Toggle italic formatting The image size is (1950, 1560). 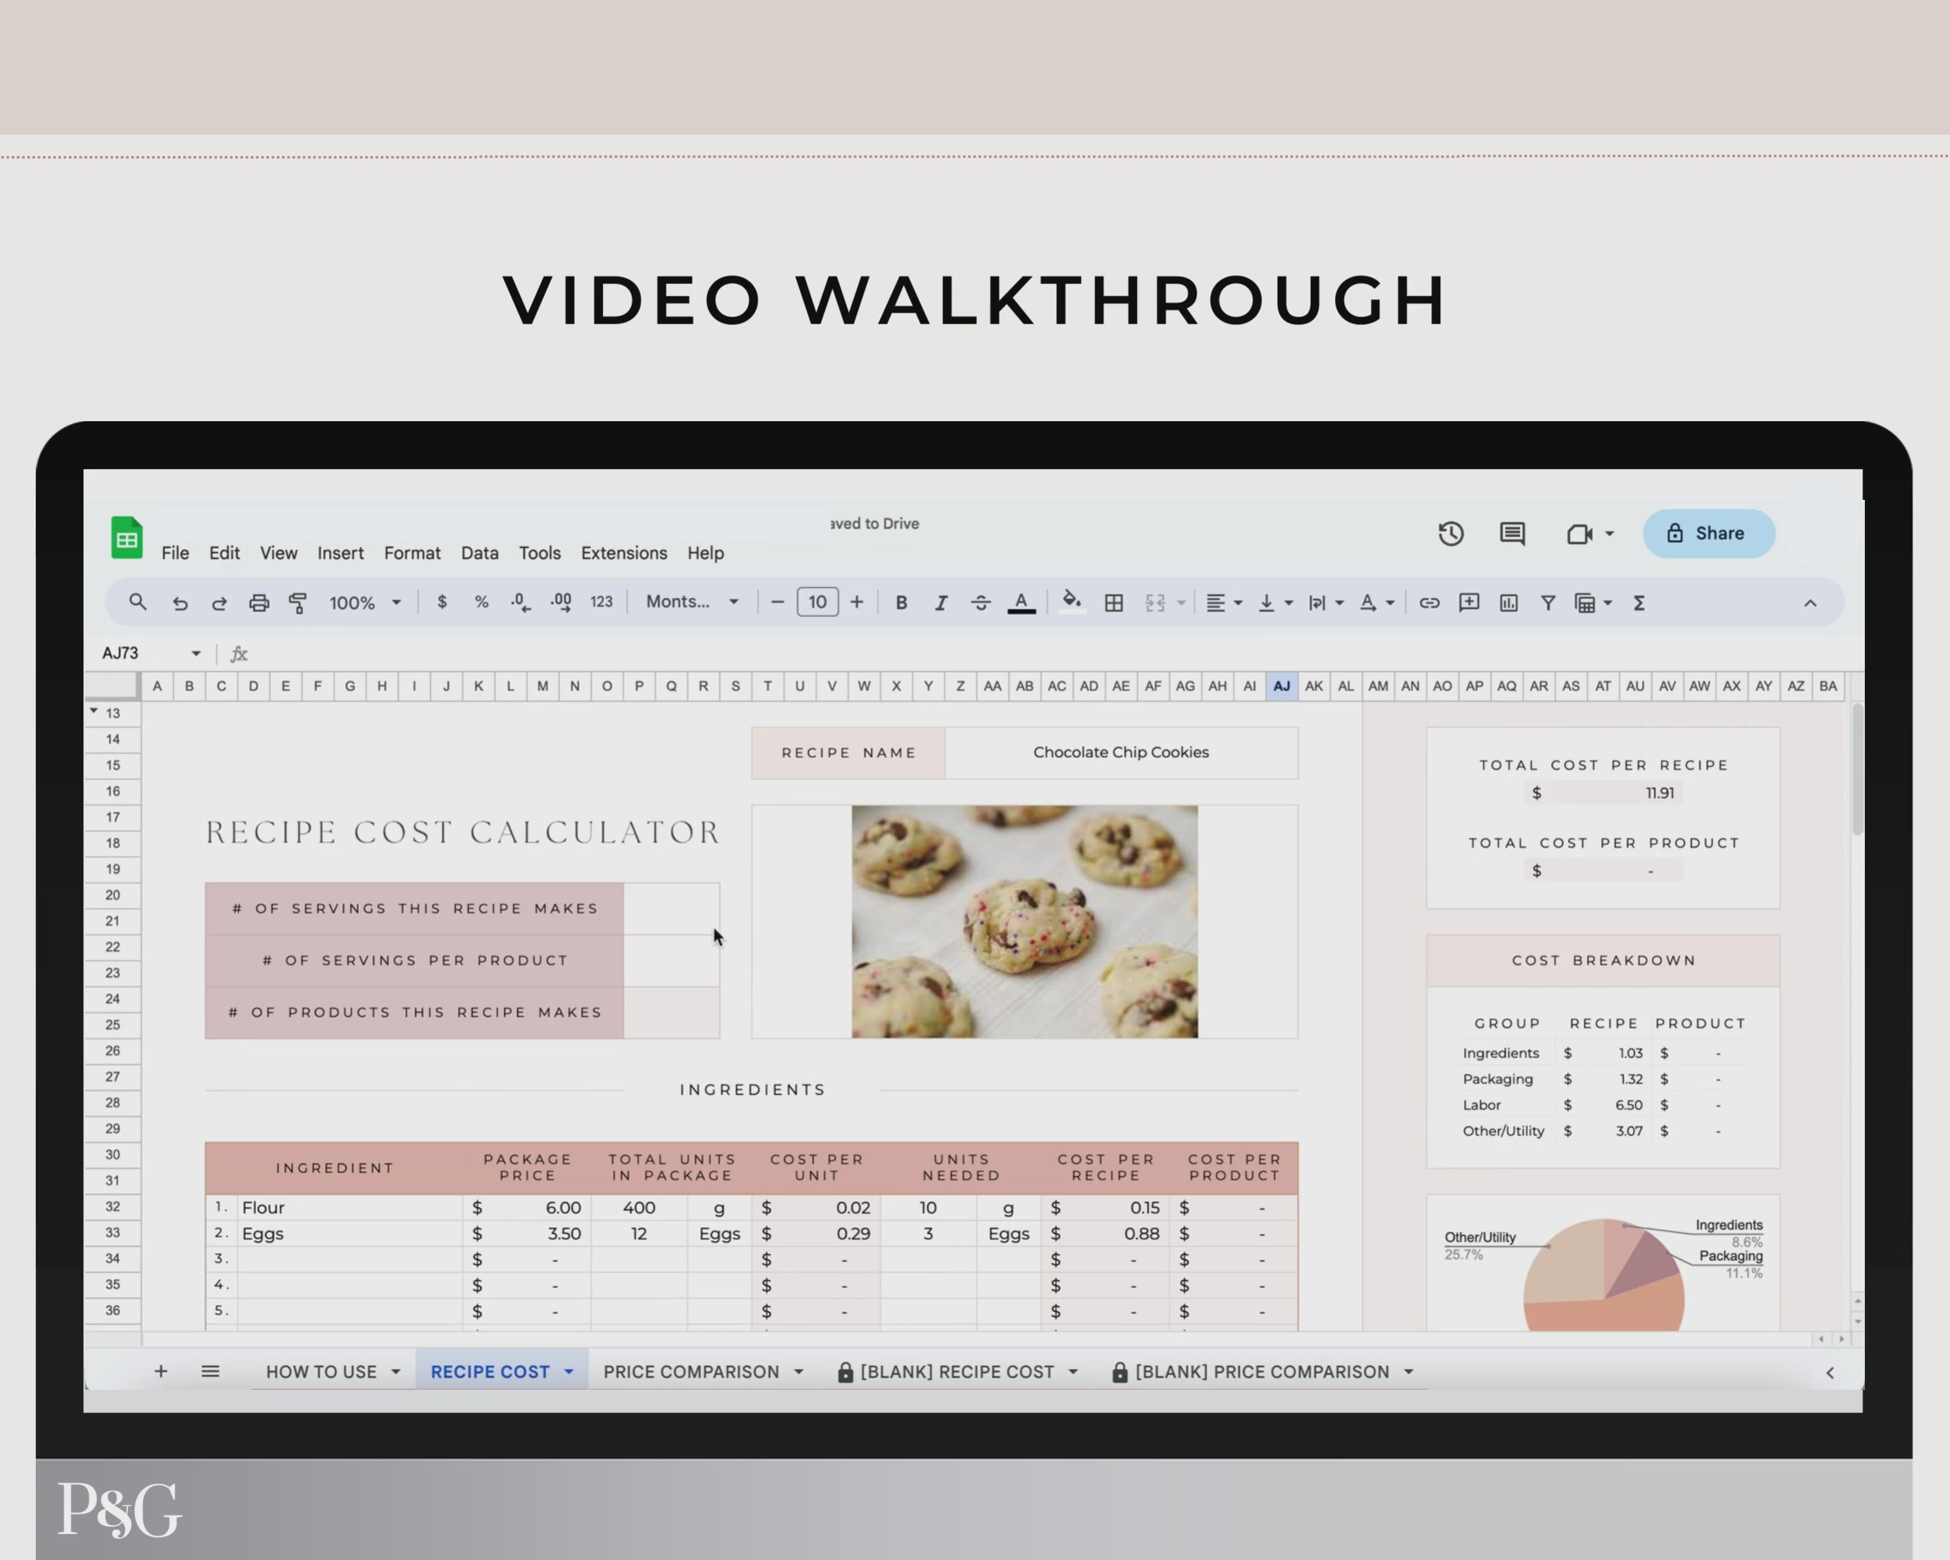pos(941,603)
